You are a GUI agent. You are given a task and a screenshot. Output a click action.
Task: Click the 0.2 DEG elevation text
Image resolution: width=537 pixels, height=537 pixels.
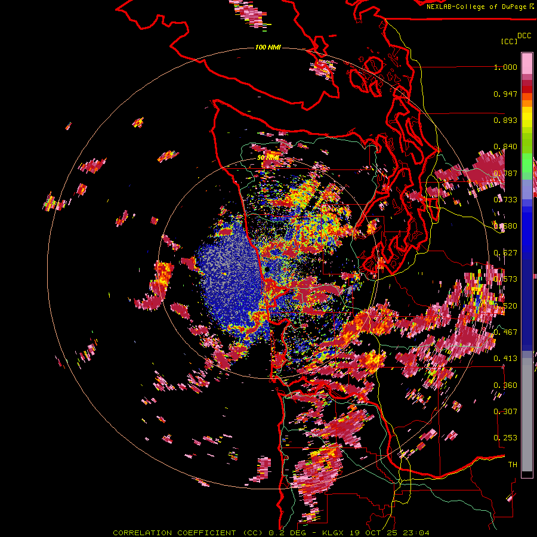(x=287, y=533)
